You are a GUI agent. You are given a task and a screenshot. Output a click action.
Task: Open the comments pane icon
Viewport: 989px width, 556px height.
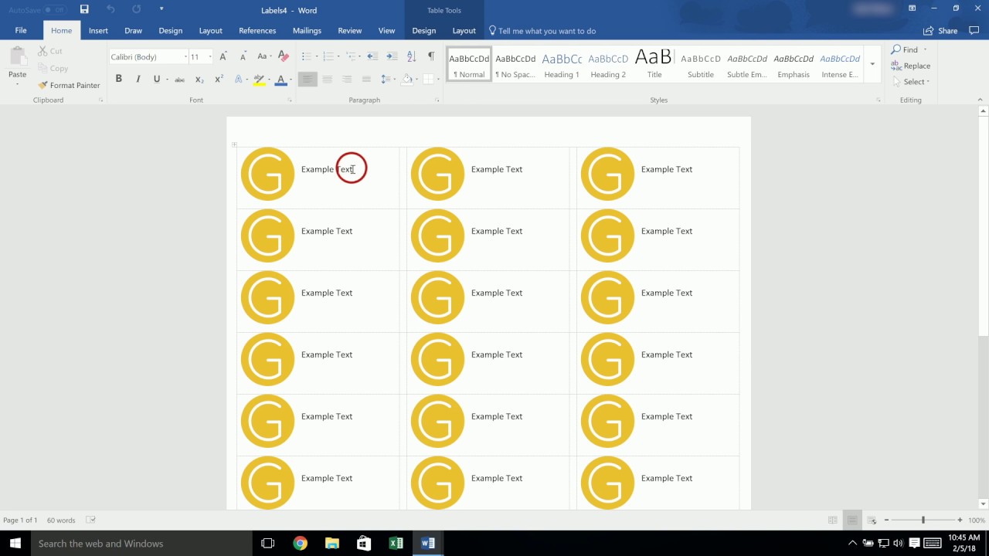point(974,31)
